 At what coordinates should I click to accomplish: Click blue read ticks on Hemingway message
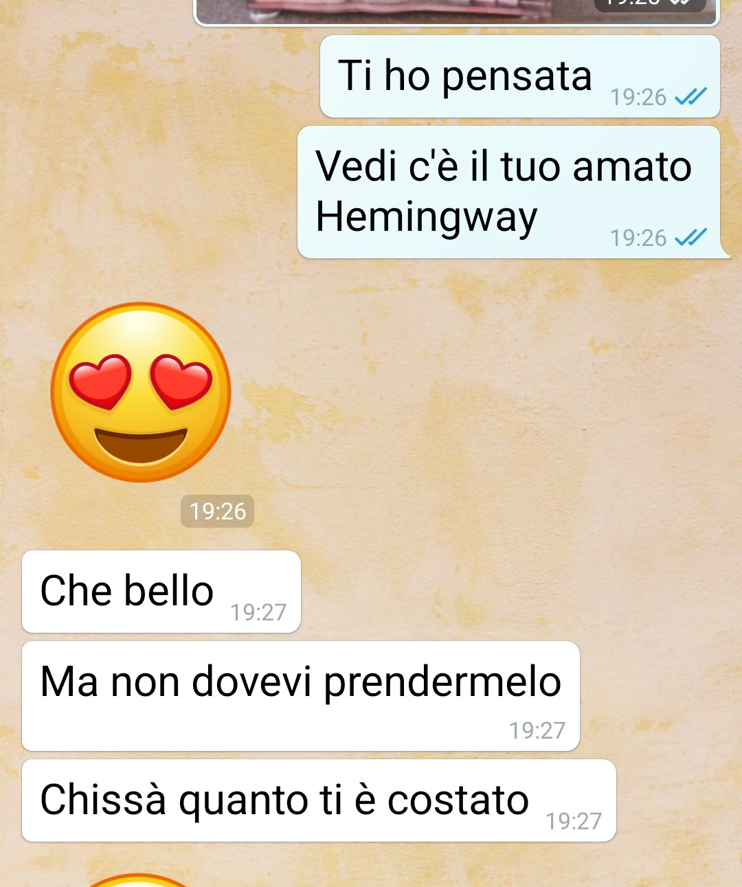[690, 238]
